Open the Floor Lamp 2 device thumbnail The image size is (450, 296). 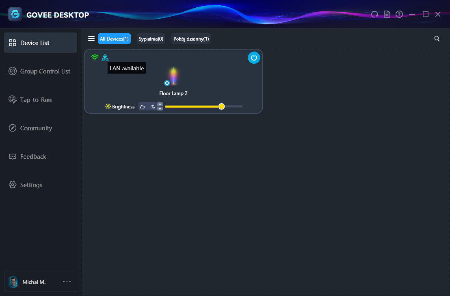point(174,76)
